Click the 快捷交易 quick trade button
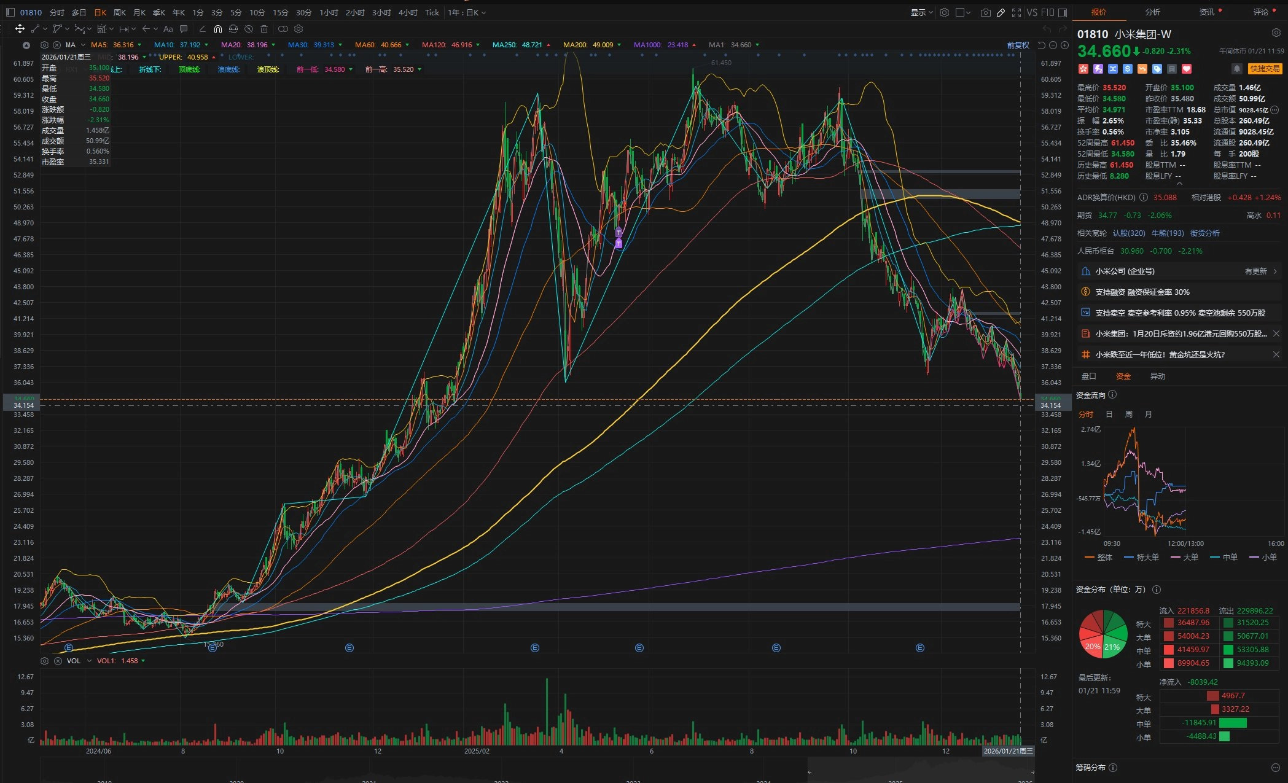The image size is (1288, 783). (1265, 69)
